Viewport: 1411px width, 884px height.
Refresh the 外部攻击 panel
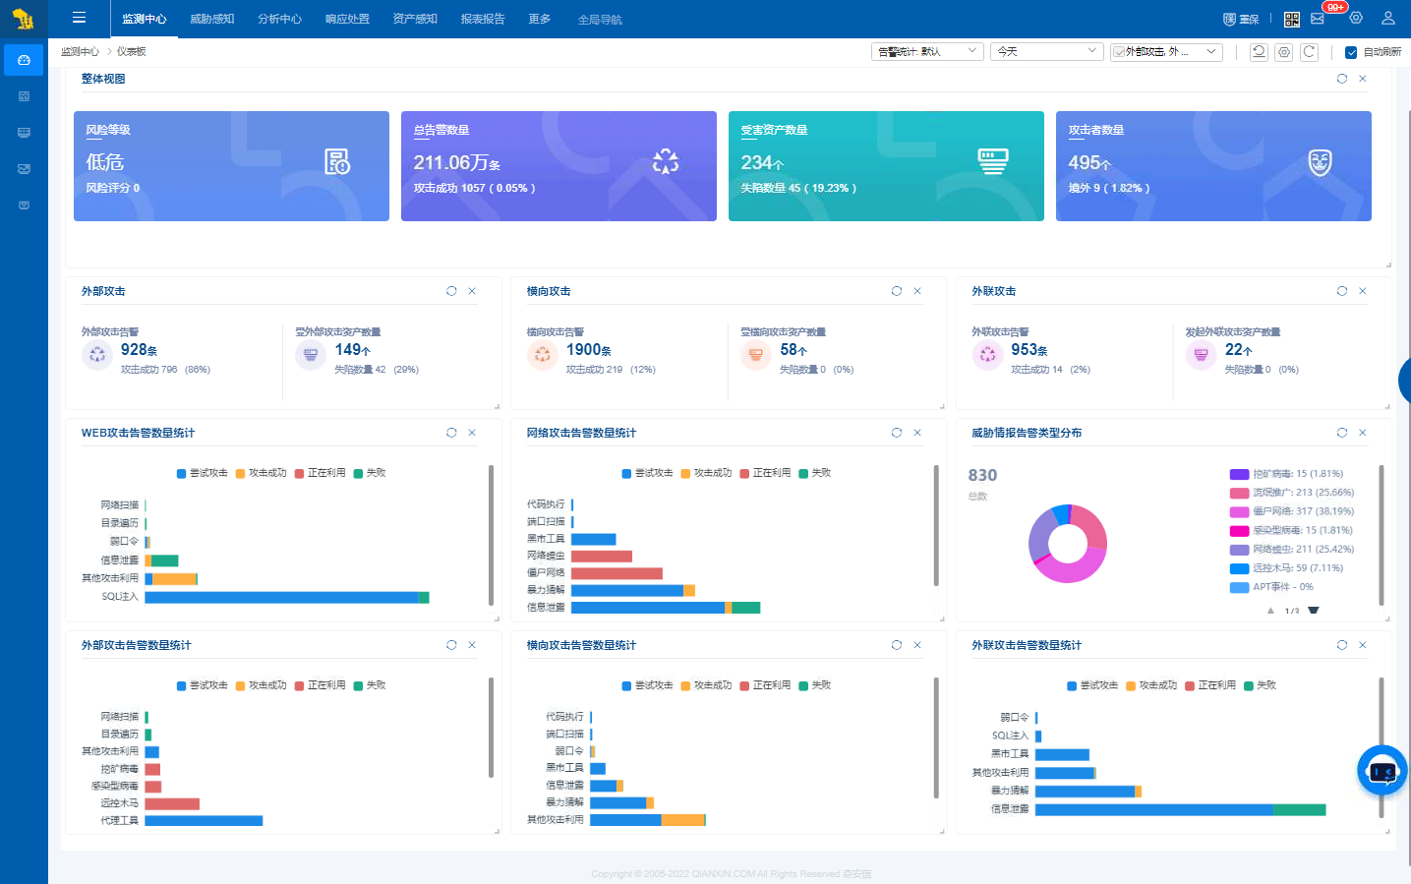point(451,291)
